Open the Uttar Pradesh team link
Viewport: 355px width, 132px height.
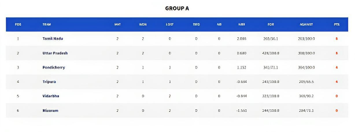(55, 53)
